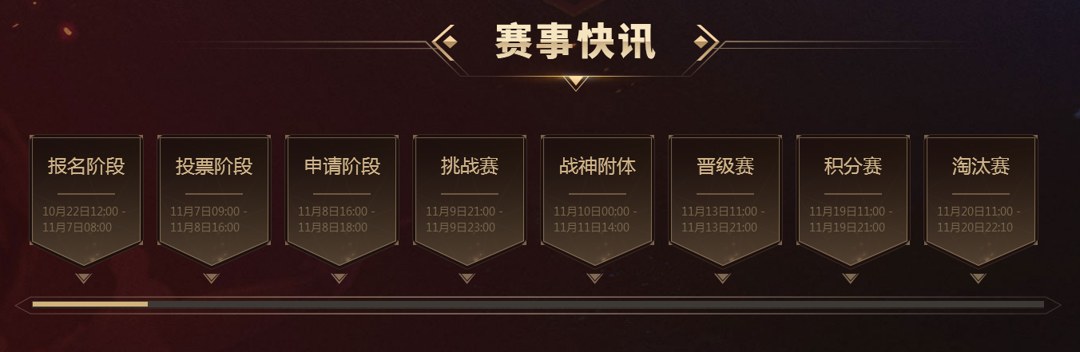Open the 晋级赛 stage banner
The width and height of the screenshot is (1080, 352).
click(x=725, y=196)
